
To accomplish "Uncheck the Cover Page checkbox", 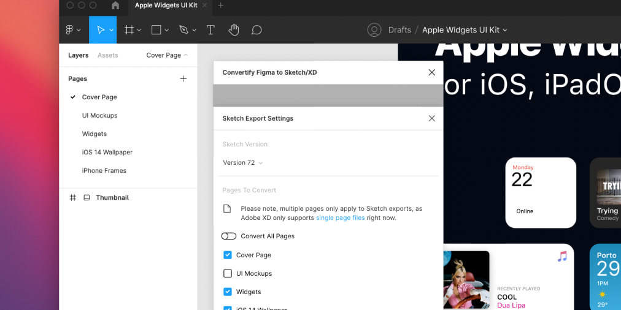I will [x=228, y=255].
